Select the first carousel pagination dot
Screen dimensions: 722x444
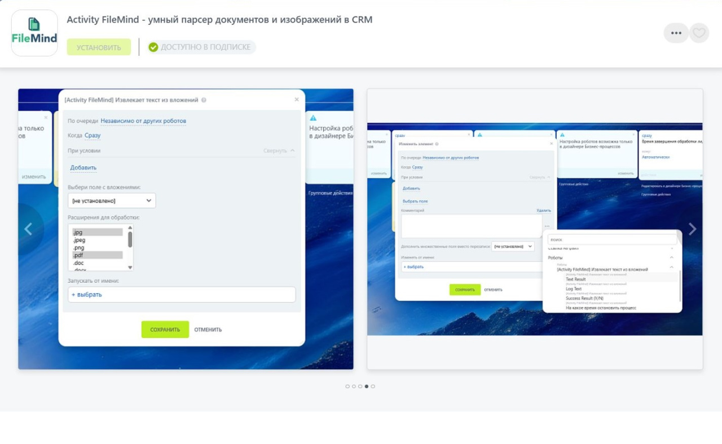(x=347, y=386)
